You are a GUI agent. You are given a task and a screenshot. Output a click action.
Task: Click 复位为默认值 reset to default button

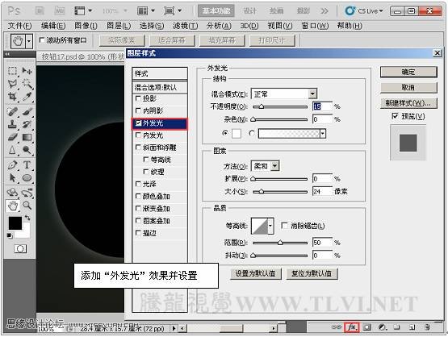(x=312, y=273)
